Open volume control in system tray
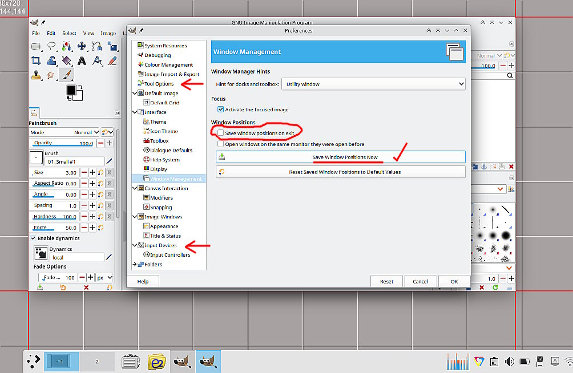Viewport: 573px width, 373px height. pyautogui.click(x=510, y=362)
